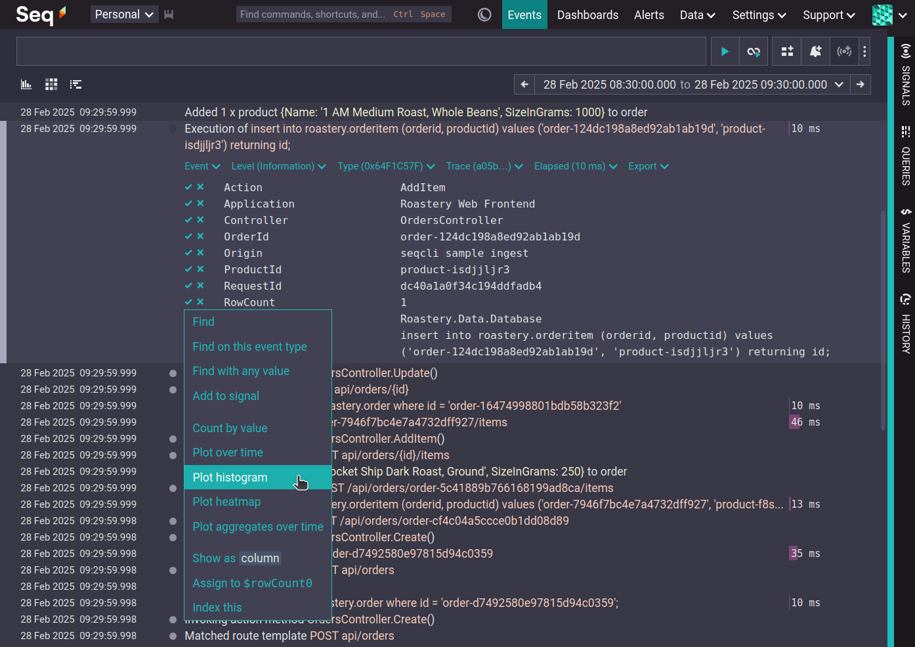Choose Plot aggregates over time

[x=258, y=527]
